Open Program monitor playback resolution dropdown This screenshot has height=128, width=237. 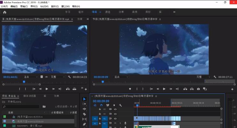[x=203, y=77]
